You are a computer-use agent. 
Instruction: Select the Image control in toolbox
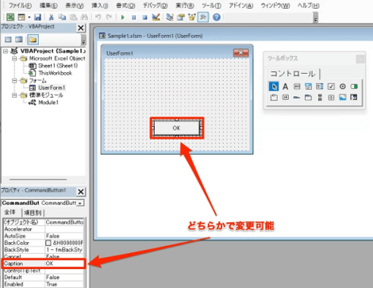343,98
